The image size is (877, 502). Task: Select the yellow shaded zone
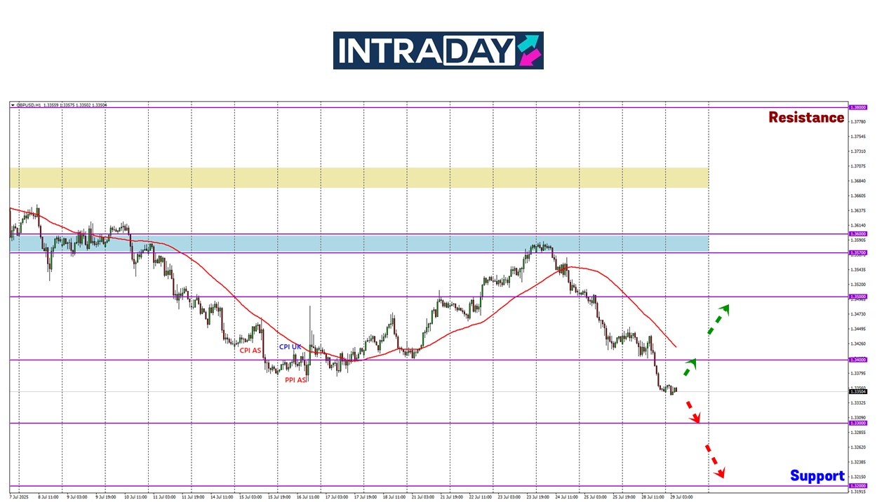click(x=358, y=177)
